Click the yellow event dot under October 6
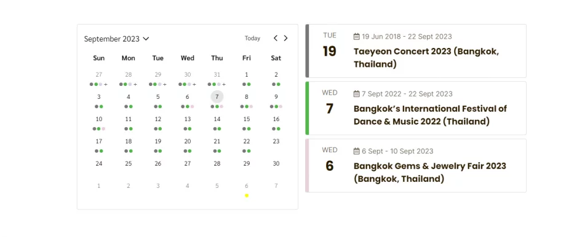This screenshot has width=566, height=237. [x=247, y=196]
